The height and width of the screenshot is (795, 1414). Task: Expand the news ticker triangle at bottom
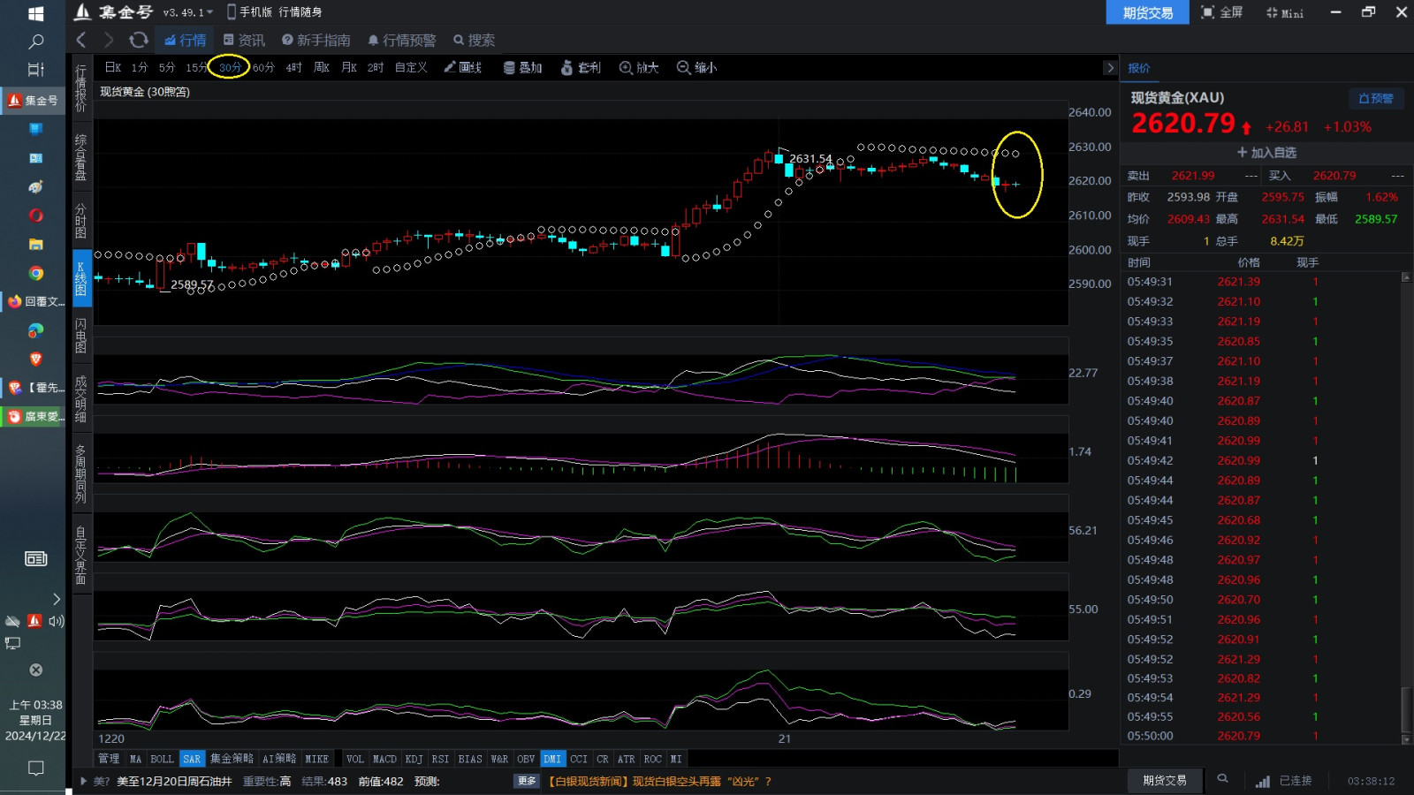84,781
